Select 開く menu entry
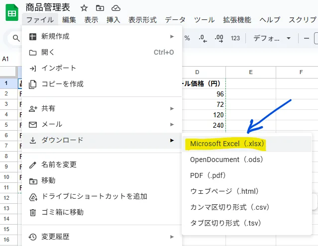Image resolution: width=318 pixels, height=246 pixels. (x=102, y=53)
